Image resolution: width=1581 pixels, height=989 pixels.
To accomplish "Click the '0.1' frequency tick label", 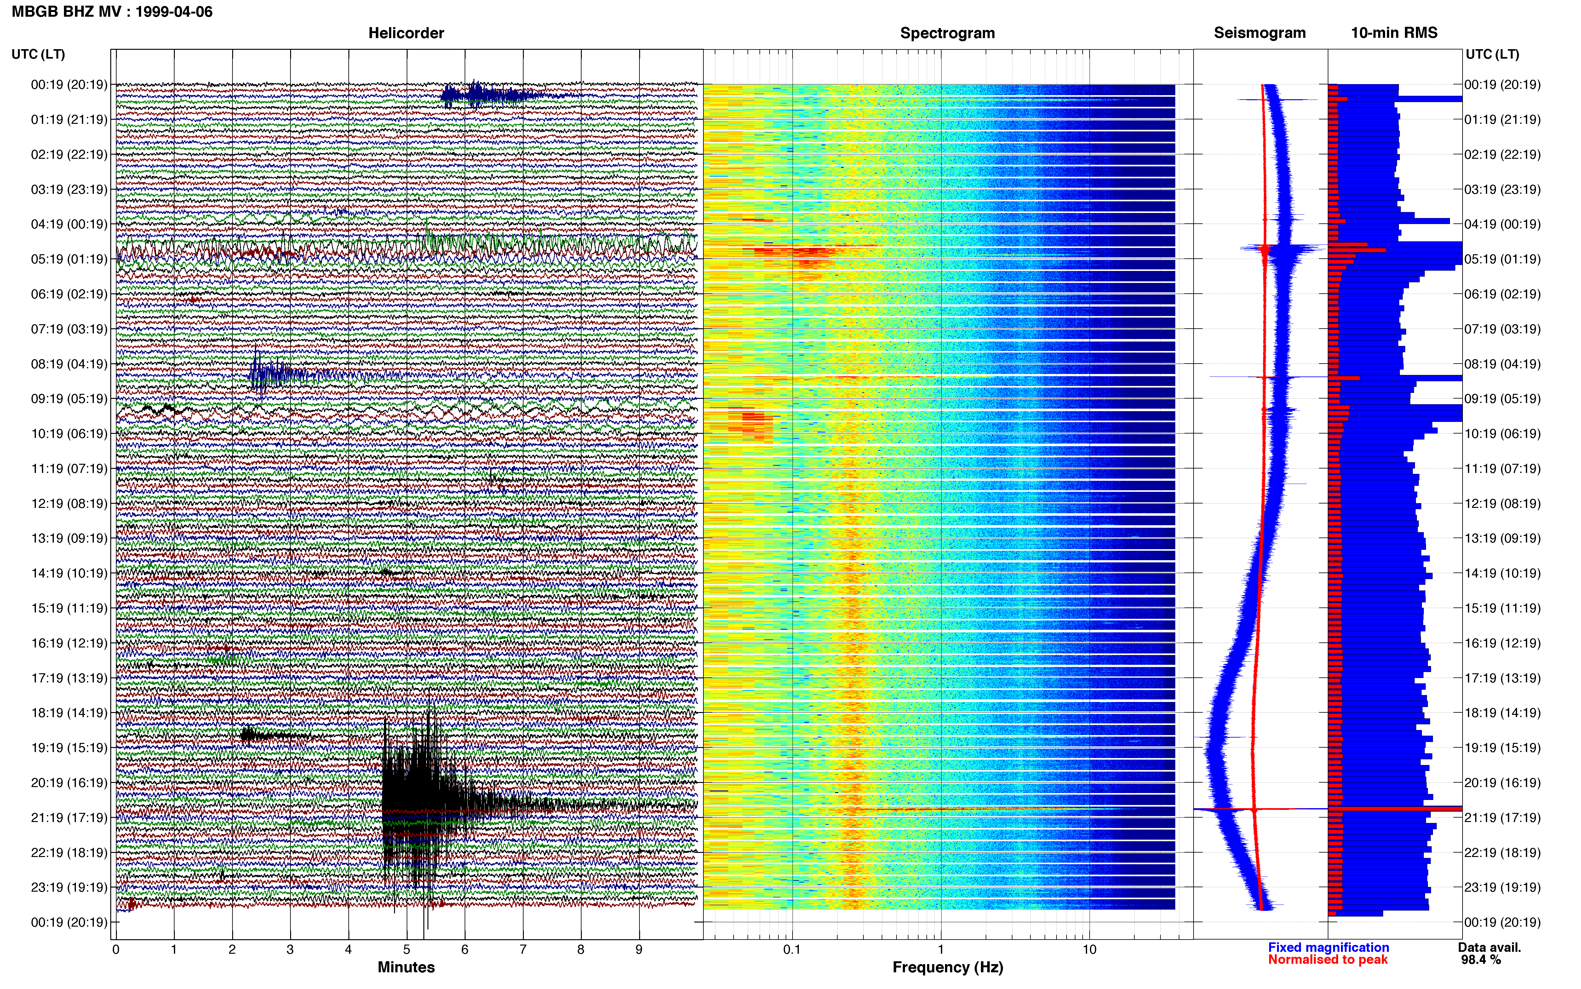I will pyautogui.click(x=792, y=950).
